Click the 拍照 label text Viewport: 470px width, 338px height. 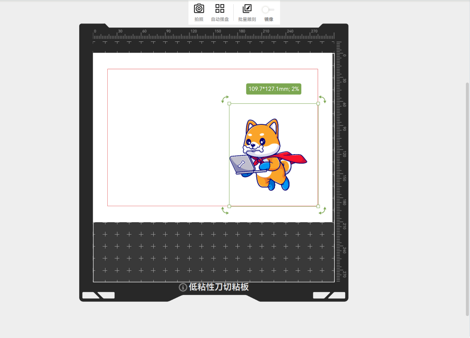[x=199, y=19]
